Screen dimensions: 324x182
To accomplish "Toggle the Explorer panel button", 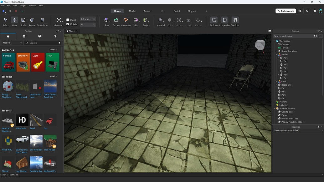I will pos(214,22).
